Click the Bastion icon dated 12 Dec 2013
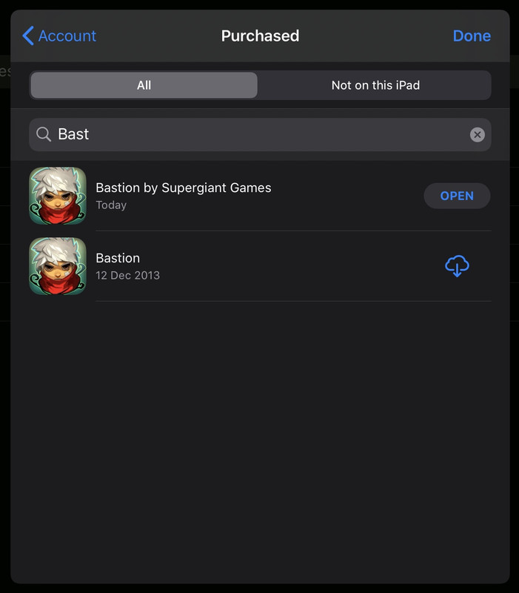 58,266
